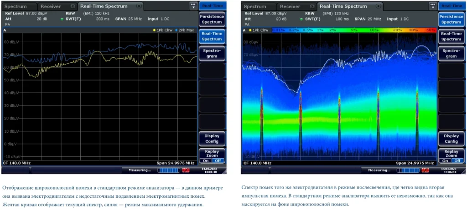
Task: Open the tab overflow dropdown in left analyzer
Action: point(193,5)
